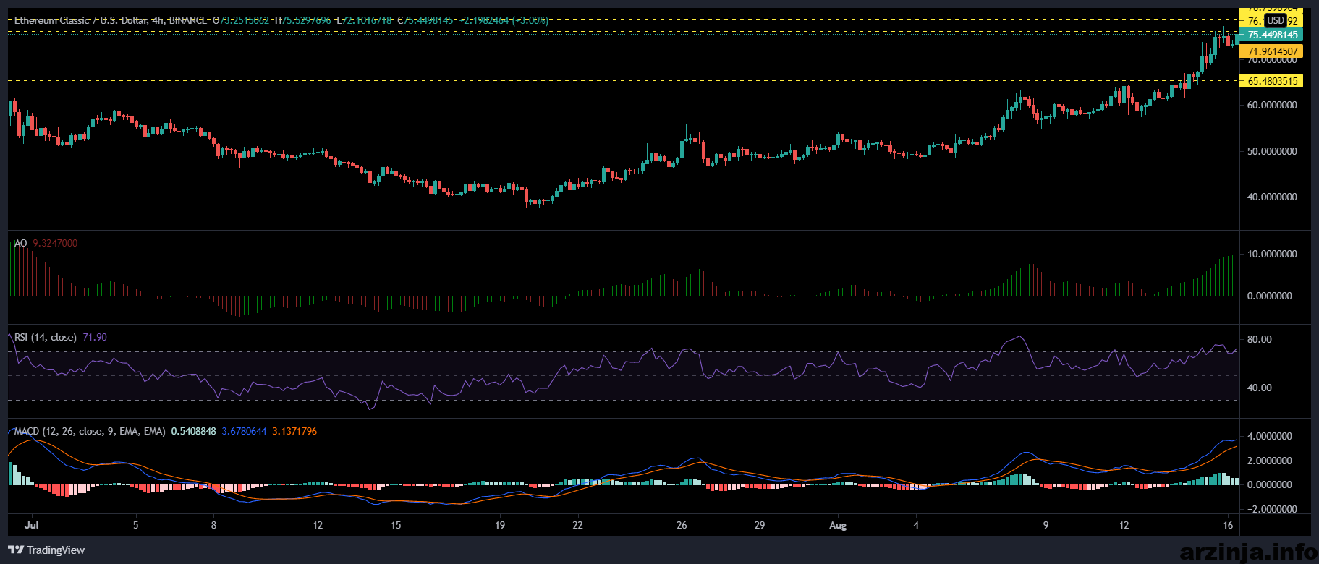This screenshot has height=564, width=1319.
Task: Click date 19 on the time axis
Action: pyautogui.click(x=500, y=525)
